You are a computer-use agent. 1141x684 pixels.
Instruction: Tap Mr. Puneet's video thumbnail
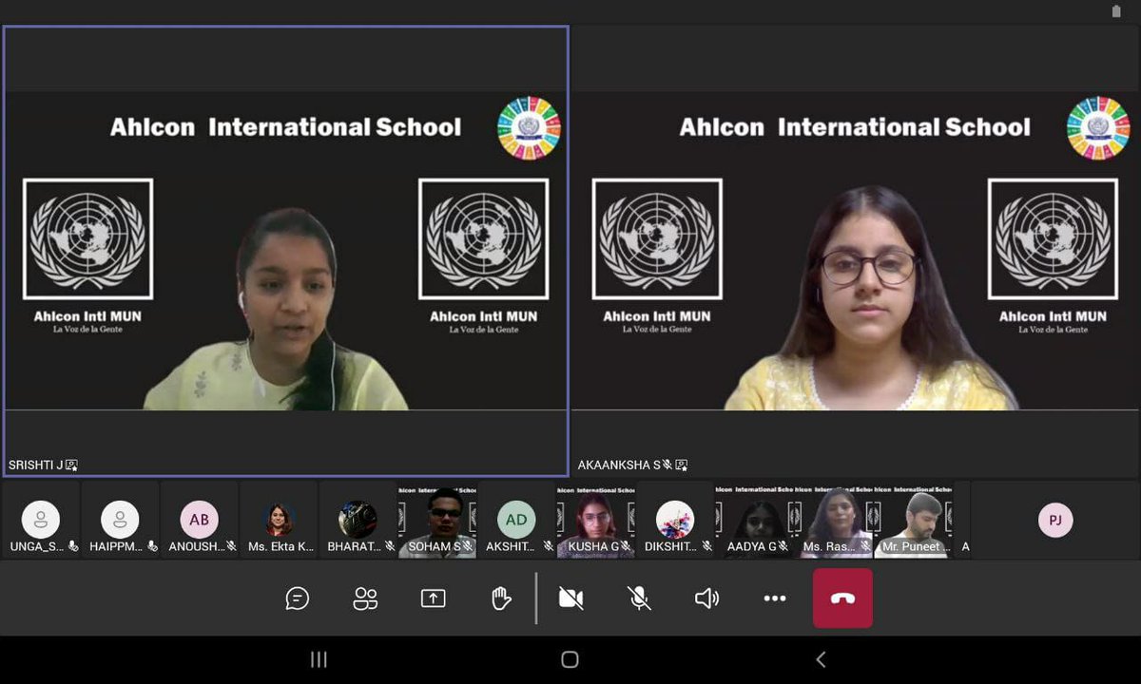click(x=913, y=520)
